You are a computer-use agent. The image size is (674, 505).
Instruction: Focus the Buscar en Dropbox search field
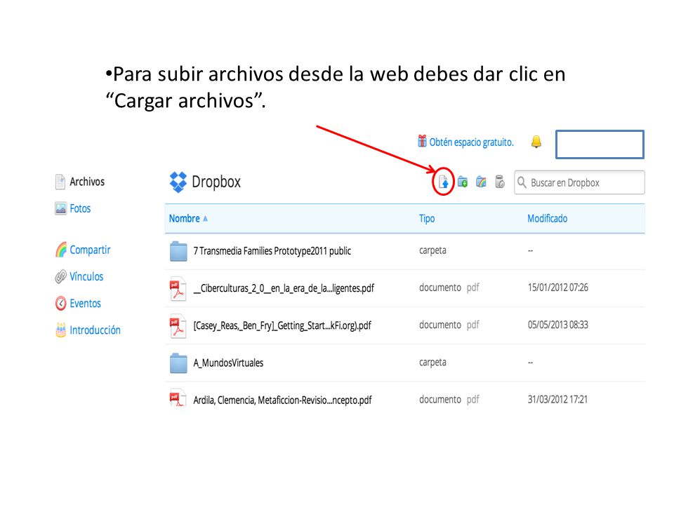579,182
